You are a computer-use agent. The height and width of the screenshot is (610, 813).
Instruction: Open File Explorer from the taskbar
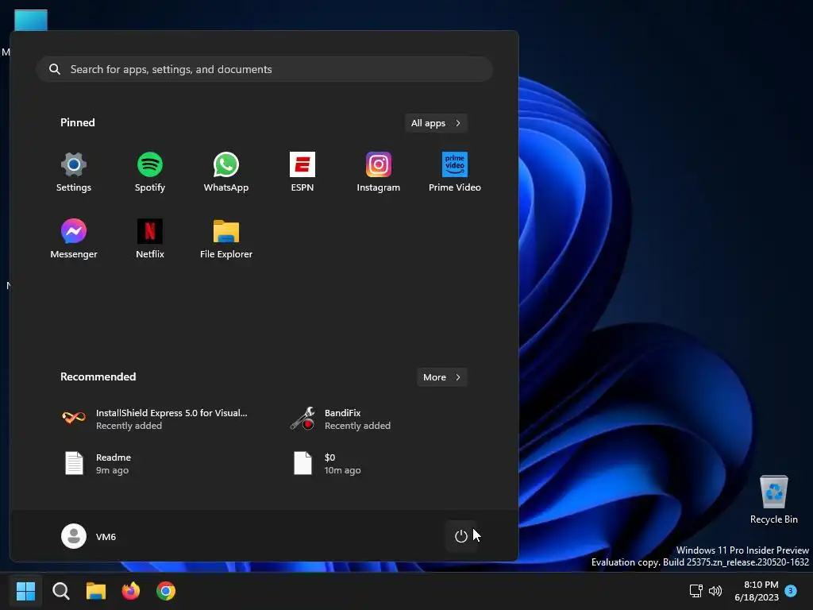point(96,591)
